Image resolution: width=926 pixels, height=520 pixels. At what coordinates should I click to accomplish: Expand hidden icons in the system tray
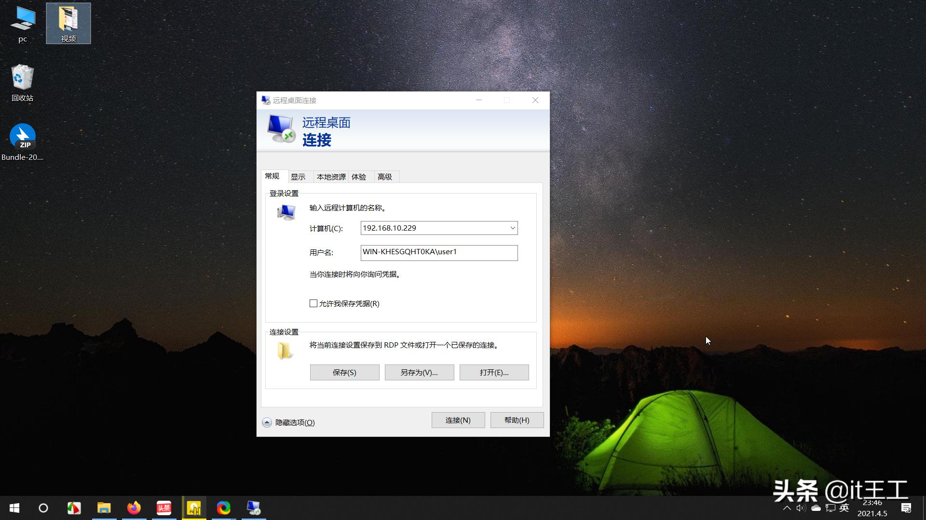point(786,507)
